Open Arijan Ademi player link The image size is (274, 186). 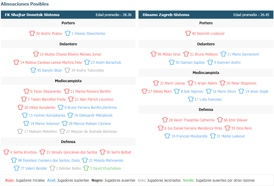(x=206, y=83)
